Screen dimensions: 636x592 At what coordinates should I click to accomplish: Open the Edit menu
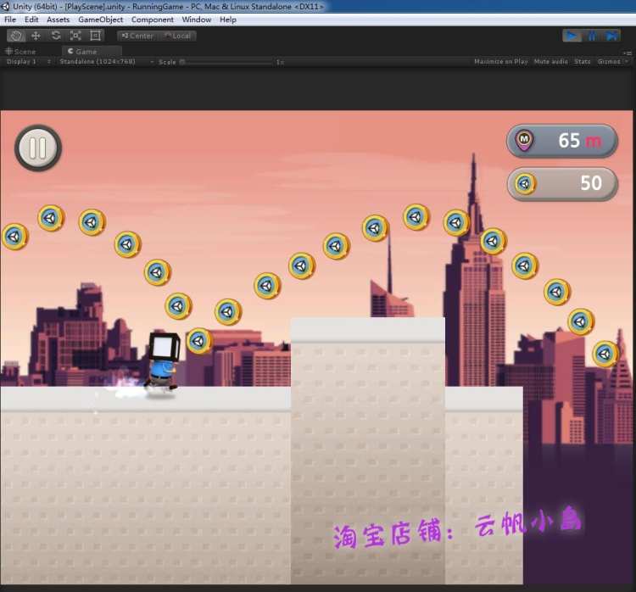coord(31,20)
